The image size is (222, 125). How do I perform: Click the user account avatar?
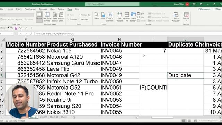(x=187, y=4)
